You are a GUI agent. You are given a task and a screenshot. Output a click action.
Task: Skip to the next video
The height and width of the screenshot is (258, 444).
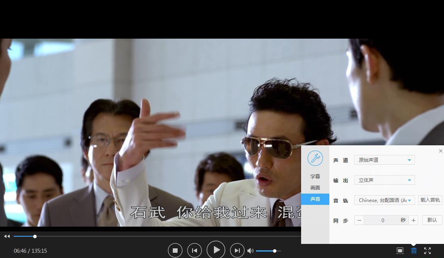pyautogui.click(x=237, y=250)
